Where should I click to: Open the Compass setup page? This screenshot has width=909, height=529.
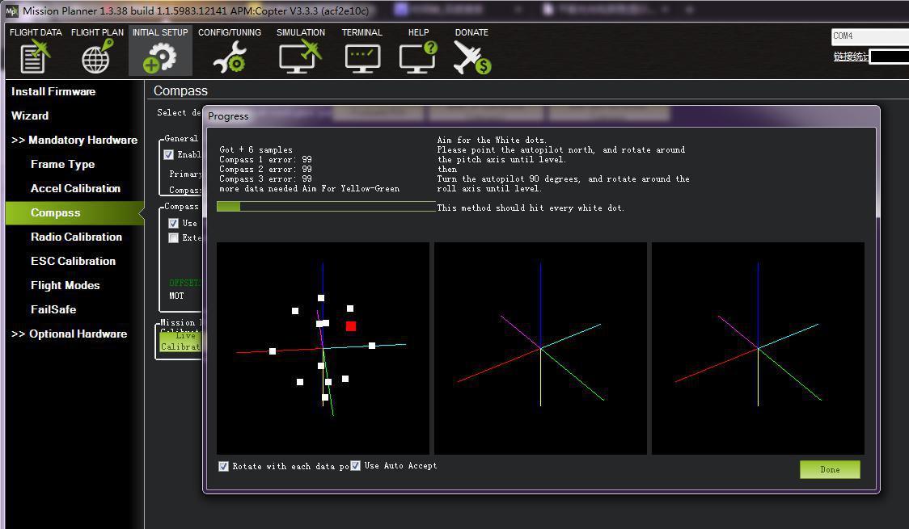(x=74, y=213)
